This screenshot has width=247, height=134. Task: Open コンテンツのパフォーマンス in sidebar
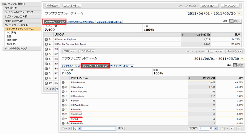22,12
